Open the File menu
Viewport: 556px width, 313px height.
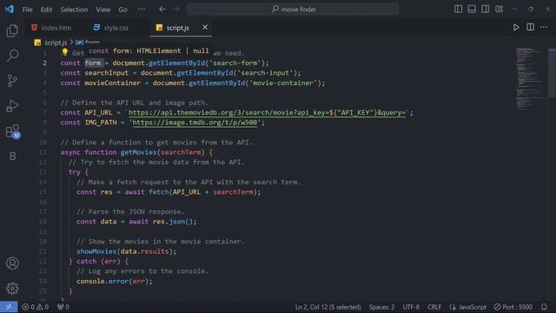pyautogui.click(x=27, y=10)
